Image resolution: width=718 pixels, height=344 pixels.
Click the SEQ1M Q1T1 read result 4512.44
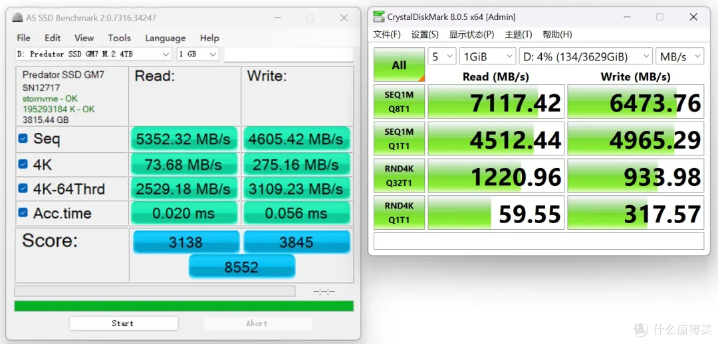[x=496, y=139]
